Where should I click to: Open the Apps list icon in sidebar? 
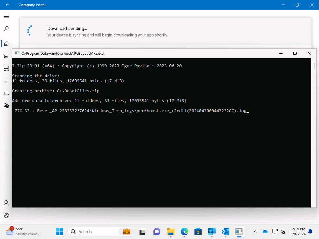(6, 56)
